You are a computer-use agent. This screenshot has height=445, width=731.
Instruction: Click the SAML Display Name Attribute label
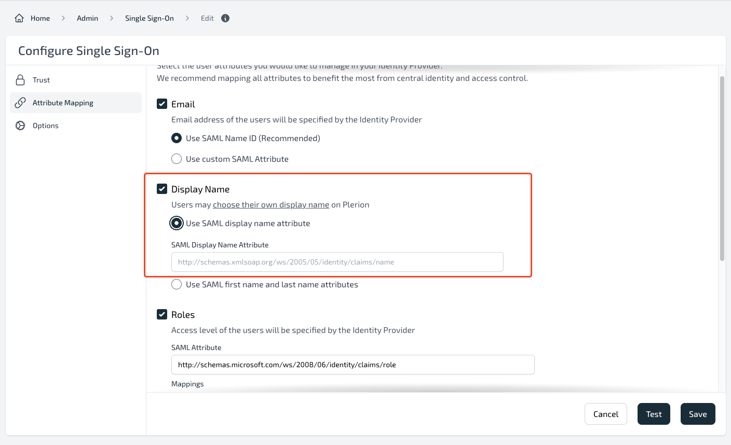point(220,245)
